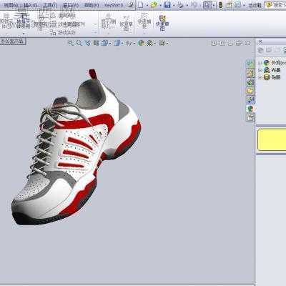
Task: Click the yellow preview box in task pane
Action: click(272, 139)
